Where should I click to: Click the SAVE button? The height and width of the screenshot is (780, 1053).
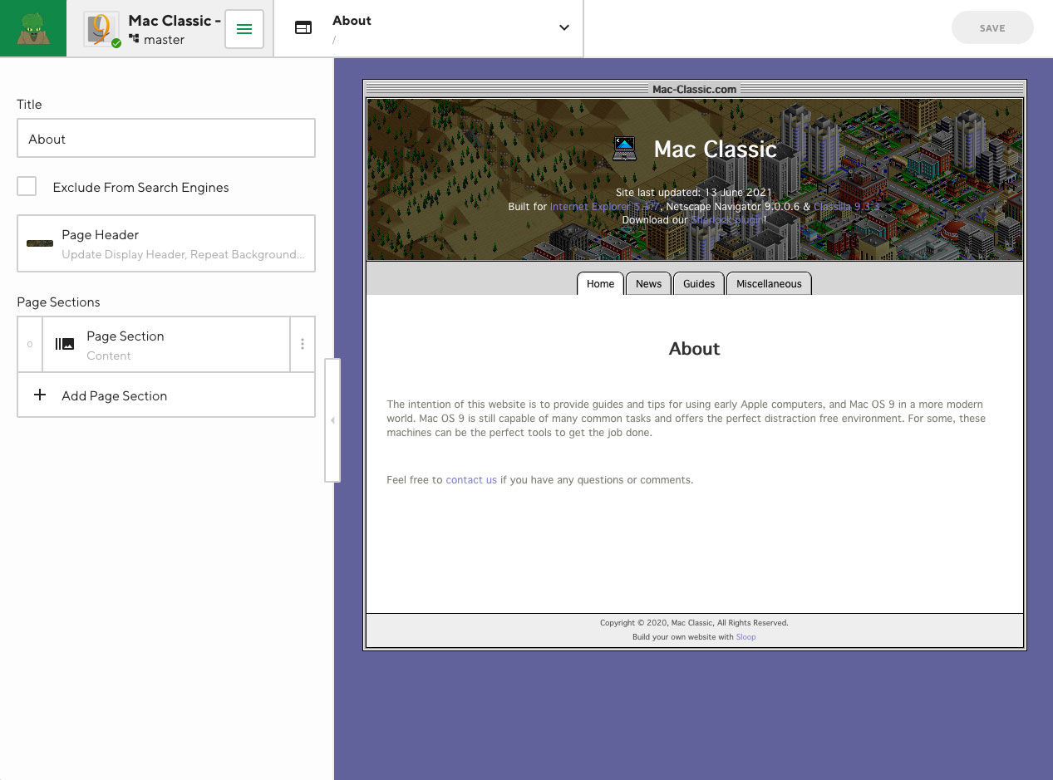pyautogui.click(x=992, y=28)
